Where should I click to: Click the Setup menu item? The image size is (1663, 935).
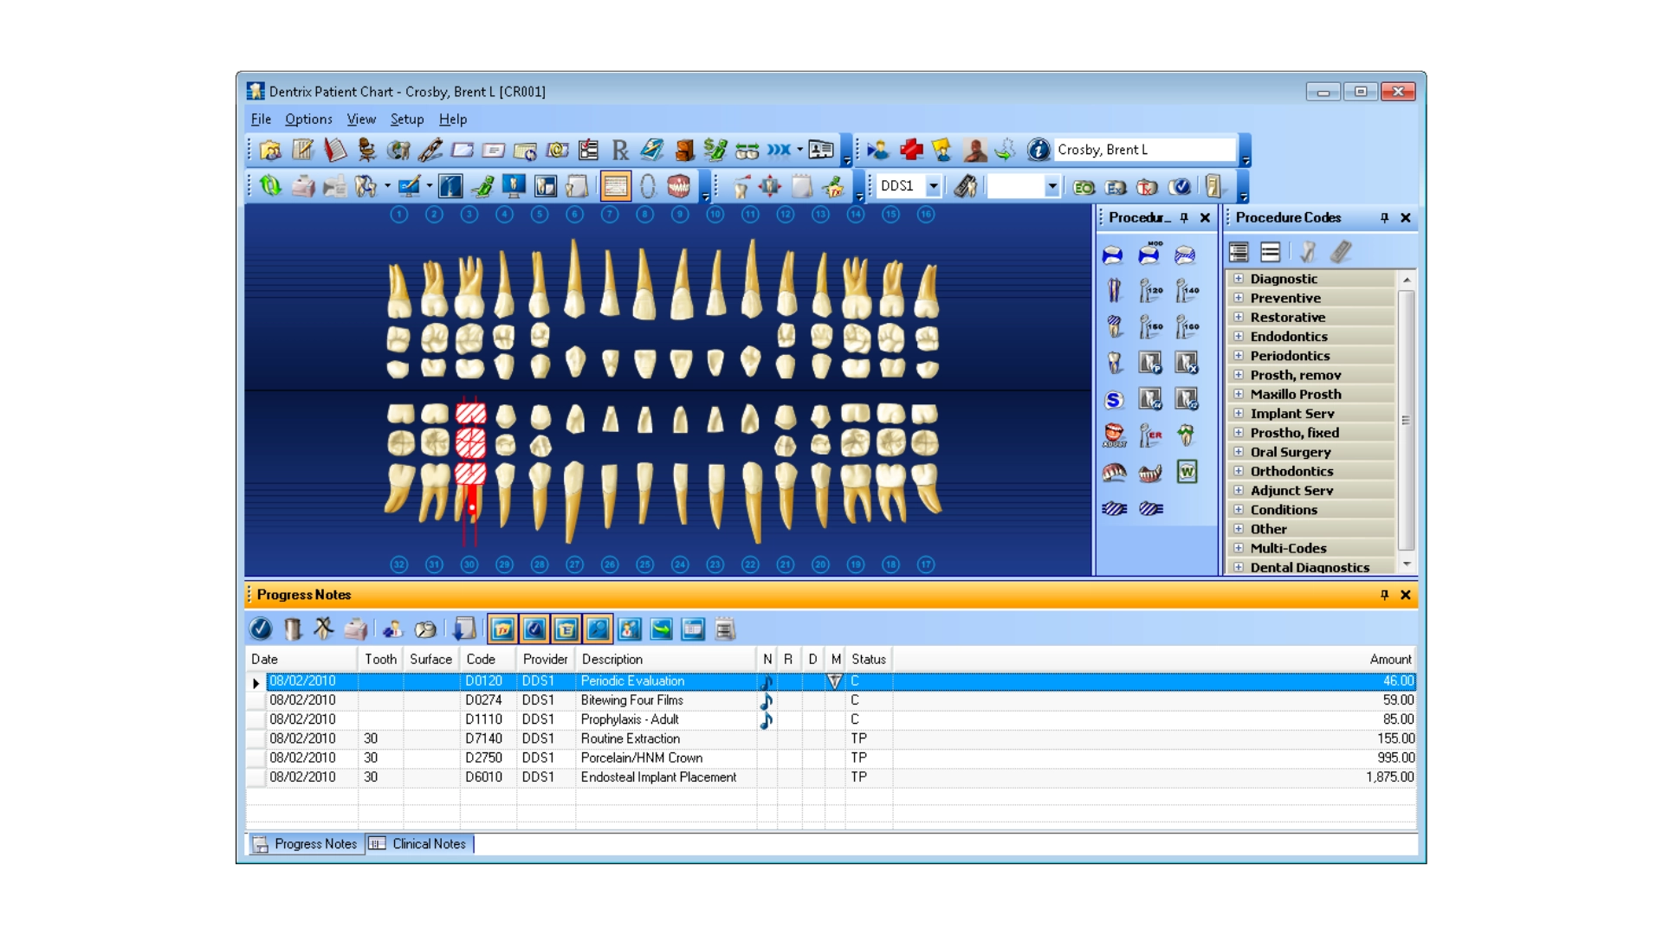(405, 119)
